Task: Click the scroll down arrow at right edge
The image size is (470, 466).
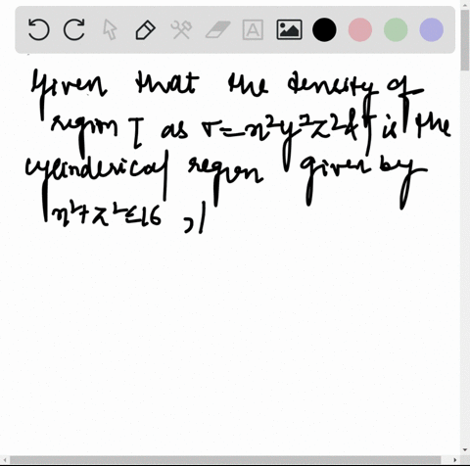Action: 465,450
